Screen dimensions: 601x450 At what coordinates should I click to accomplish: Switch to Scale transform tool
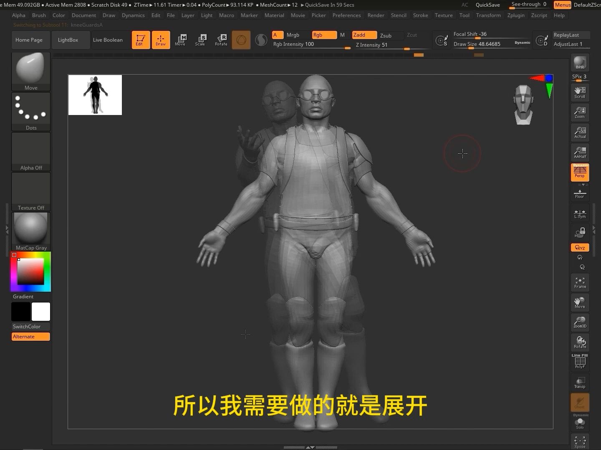tap(200, 40)
